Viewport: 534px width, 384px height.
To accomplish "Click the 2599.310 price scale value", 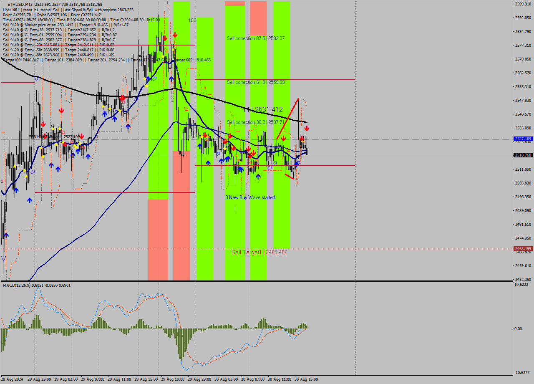I will coord(523,4).
